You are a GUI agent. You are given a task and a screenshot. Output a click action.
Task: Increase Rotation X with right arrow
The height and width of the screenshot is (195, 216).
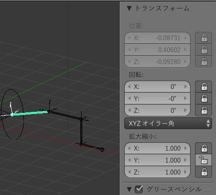(186, 87)
